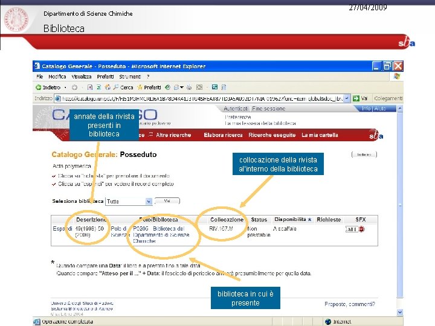The height and width of the screenshot is (326, 435).
Task: Open the ? help menu
Action: click(148, 77)
